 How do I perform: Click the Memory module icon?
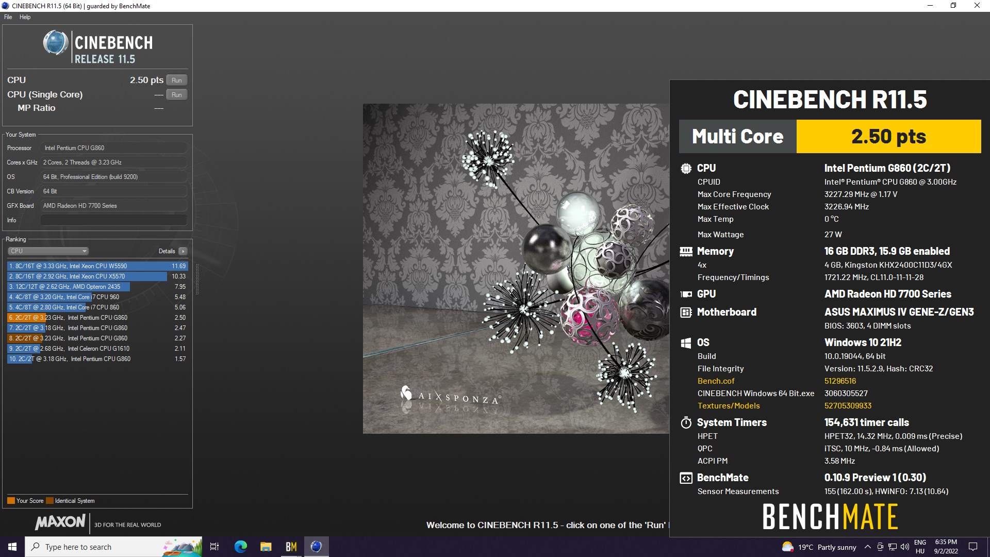tap(686, 251)
